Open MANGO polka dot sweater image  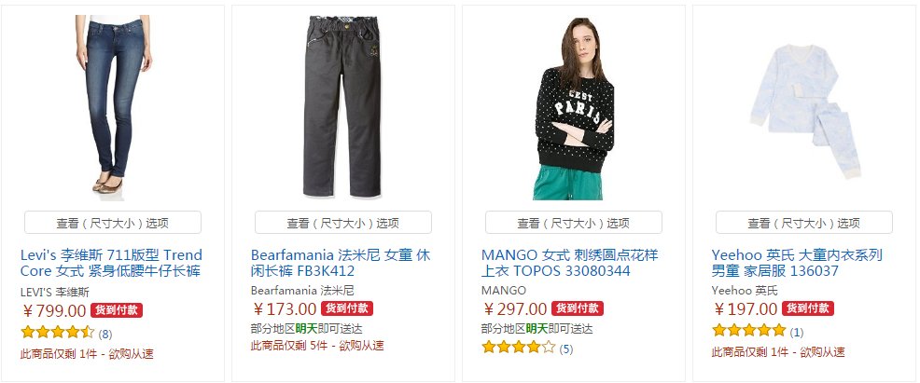point(574,108)
